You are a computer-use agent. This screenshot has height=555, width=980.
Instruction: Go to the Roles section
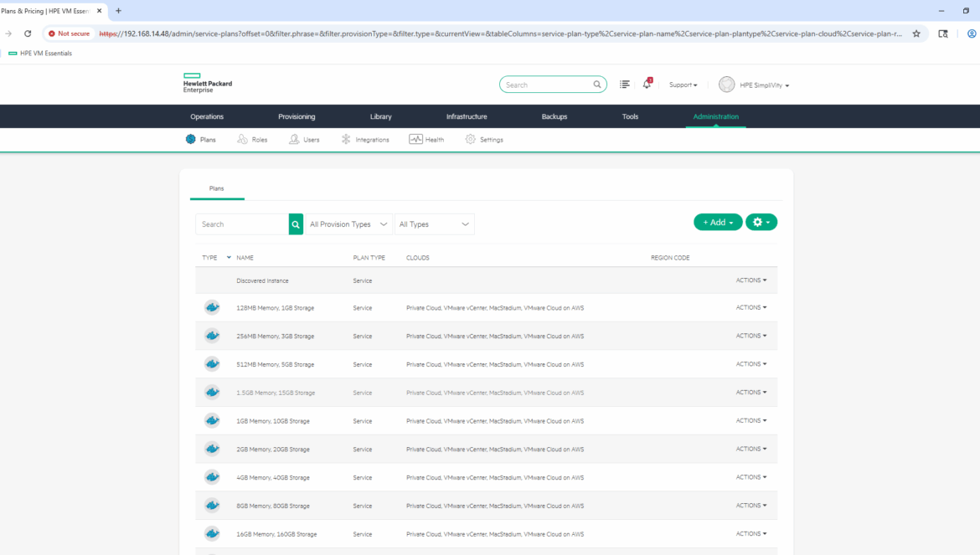(252, 140)
